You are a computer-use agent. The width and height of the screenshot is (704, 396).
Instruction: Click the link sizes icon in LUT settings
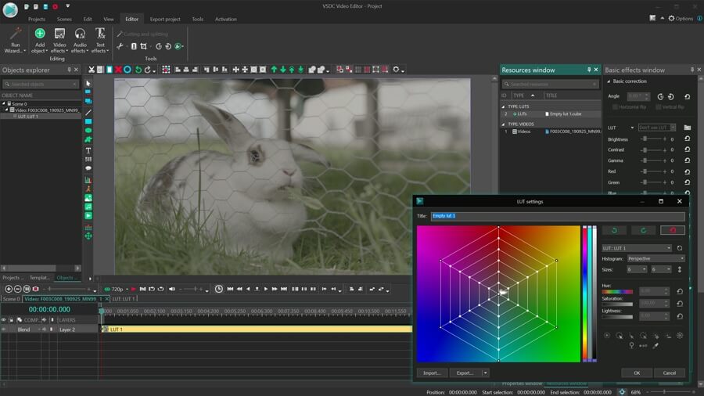[x=680, y=269]
